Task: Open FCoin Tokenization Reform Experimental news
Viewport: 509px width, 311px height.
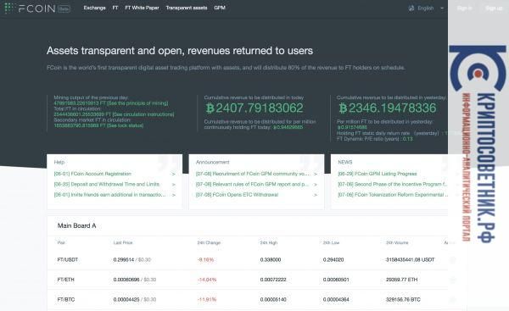Action: (x=393, y=195)
